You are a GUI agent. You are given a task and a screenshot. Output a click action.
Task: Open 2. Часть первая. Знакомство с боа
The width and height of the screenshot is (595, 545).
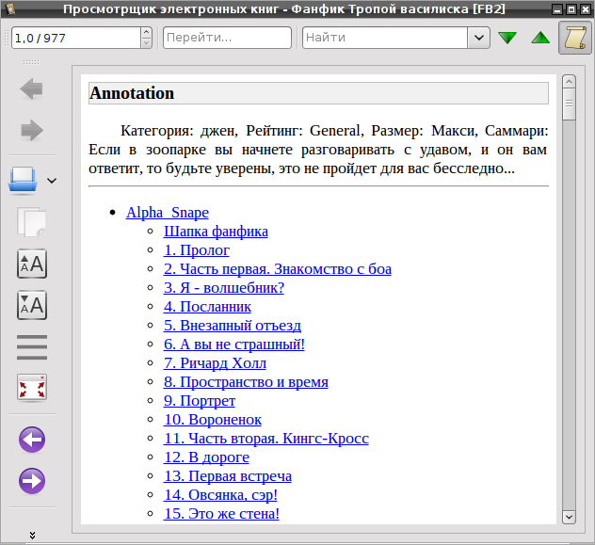pyautogui.click(x=278, y=269)
